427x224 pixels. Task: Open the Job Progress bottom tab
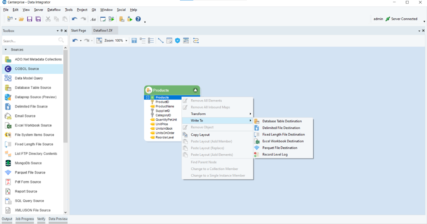25,219
